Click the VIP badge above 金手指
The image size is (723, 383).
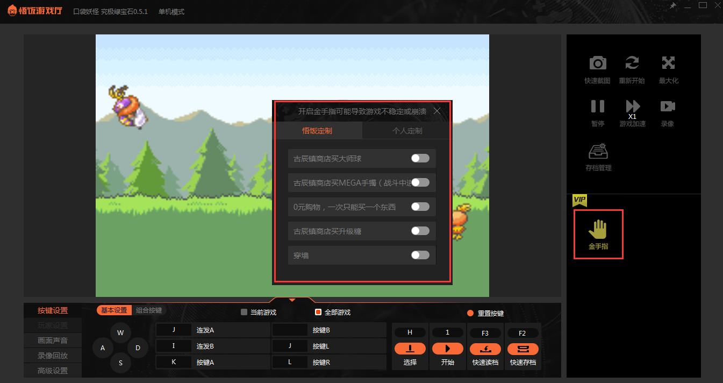[x=579, y=201]
